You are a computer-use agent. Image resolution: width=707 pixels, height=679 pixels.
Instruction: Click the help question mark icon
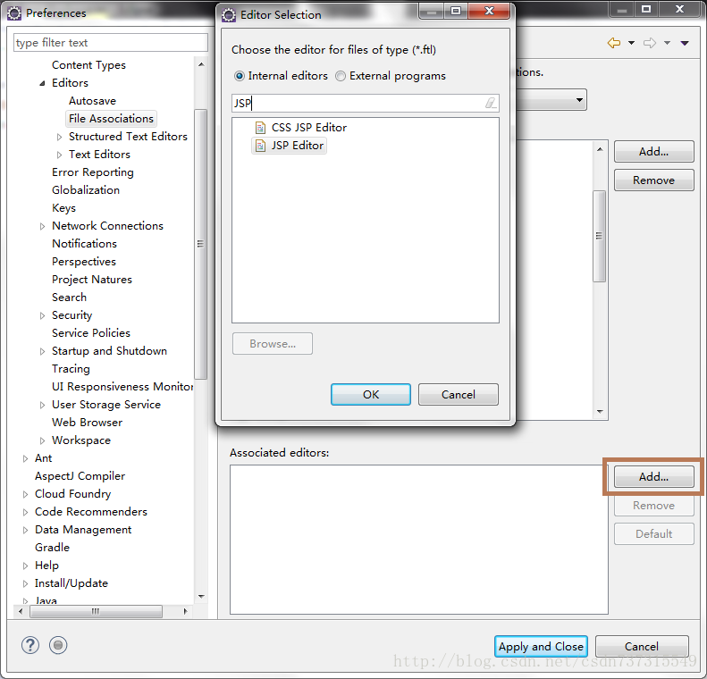pos(30,645)
